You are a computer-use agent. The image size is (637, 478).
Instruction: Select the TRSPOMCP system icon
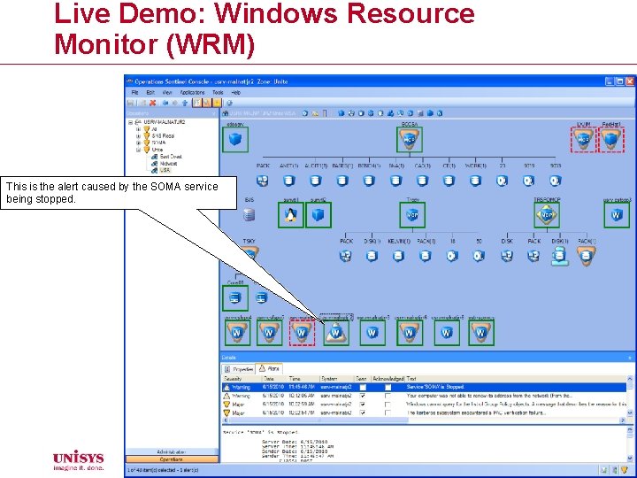click(x=547, y=215)
